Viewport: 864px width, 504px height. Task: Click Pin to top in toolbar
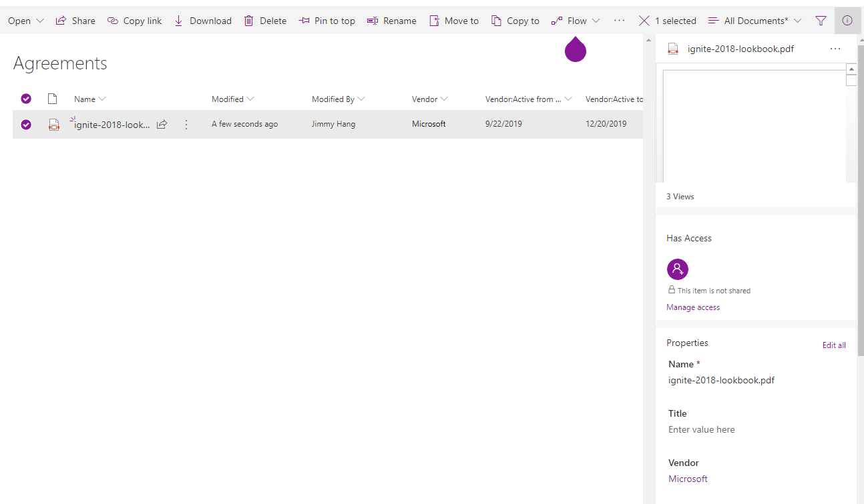coord(327,21)
